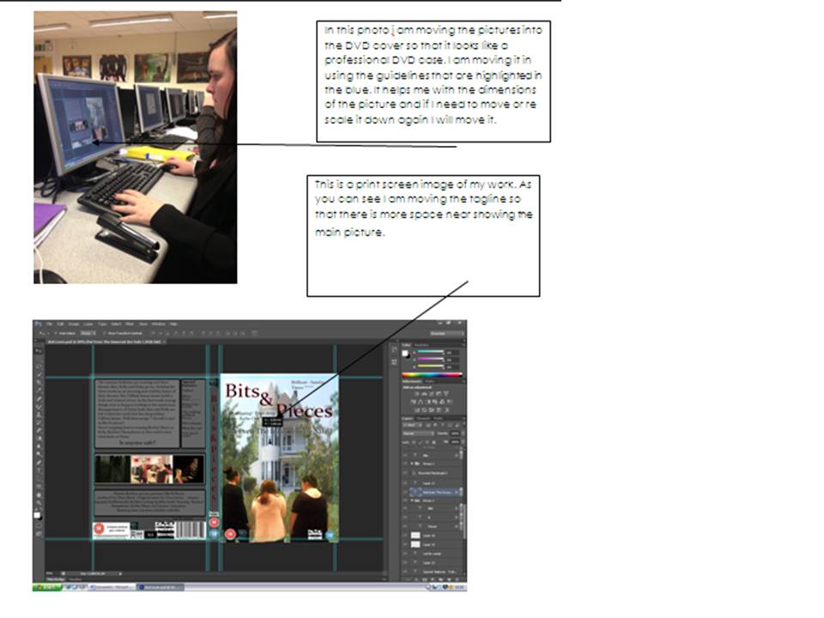Enable Show Transform Controls checkbox
The image size is (824, 618).
click(104, 333)
